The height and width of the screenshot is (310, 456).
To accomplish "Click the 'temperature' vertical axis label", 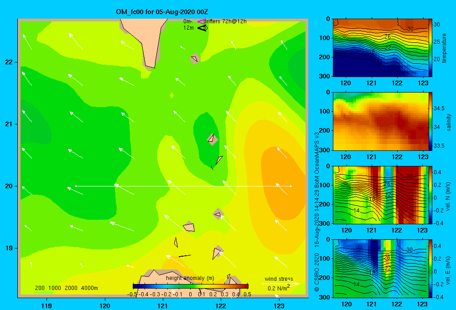I will tap(444, 48).
